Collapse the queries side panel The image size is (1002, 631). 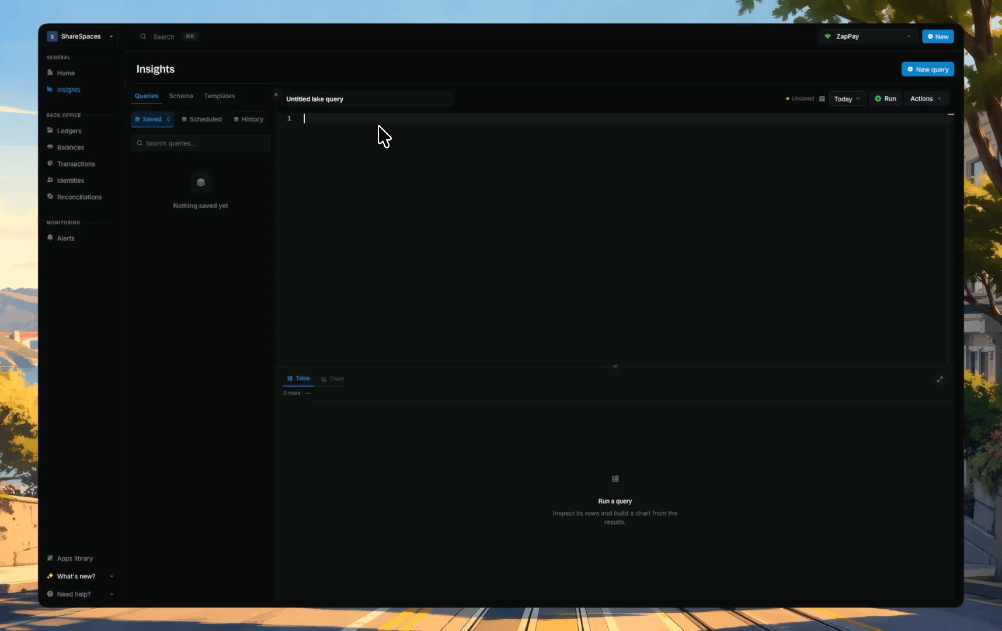(x=276, y=95)
